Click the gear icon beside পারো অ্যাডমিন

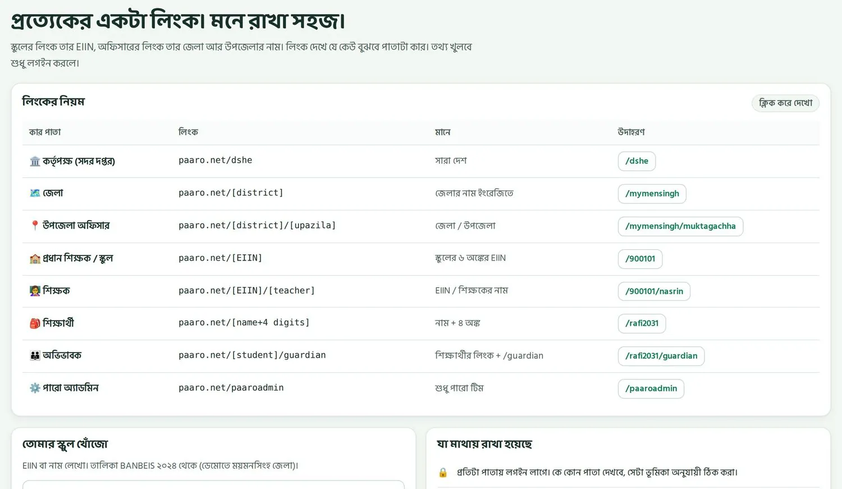35,388
